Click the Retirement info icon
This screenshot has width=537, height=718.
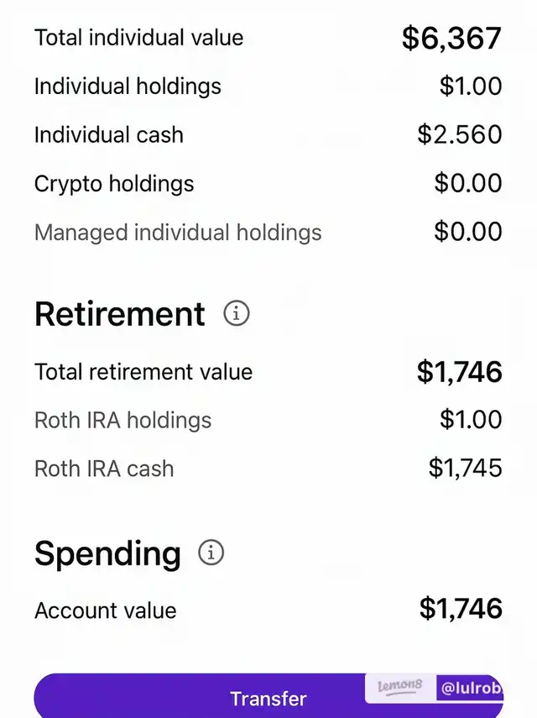(237, 314)
